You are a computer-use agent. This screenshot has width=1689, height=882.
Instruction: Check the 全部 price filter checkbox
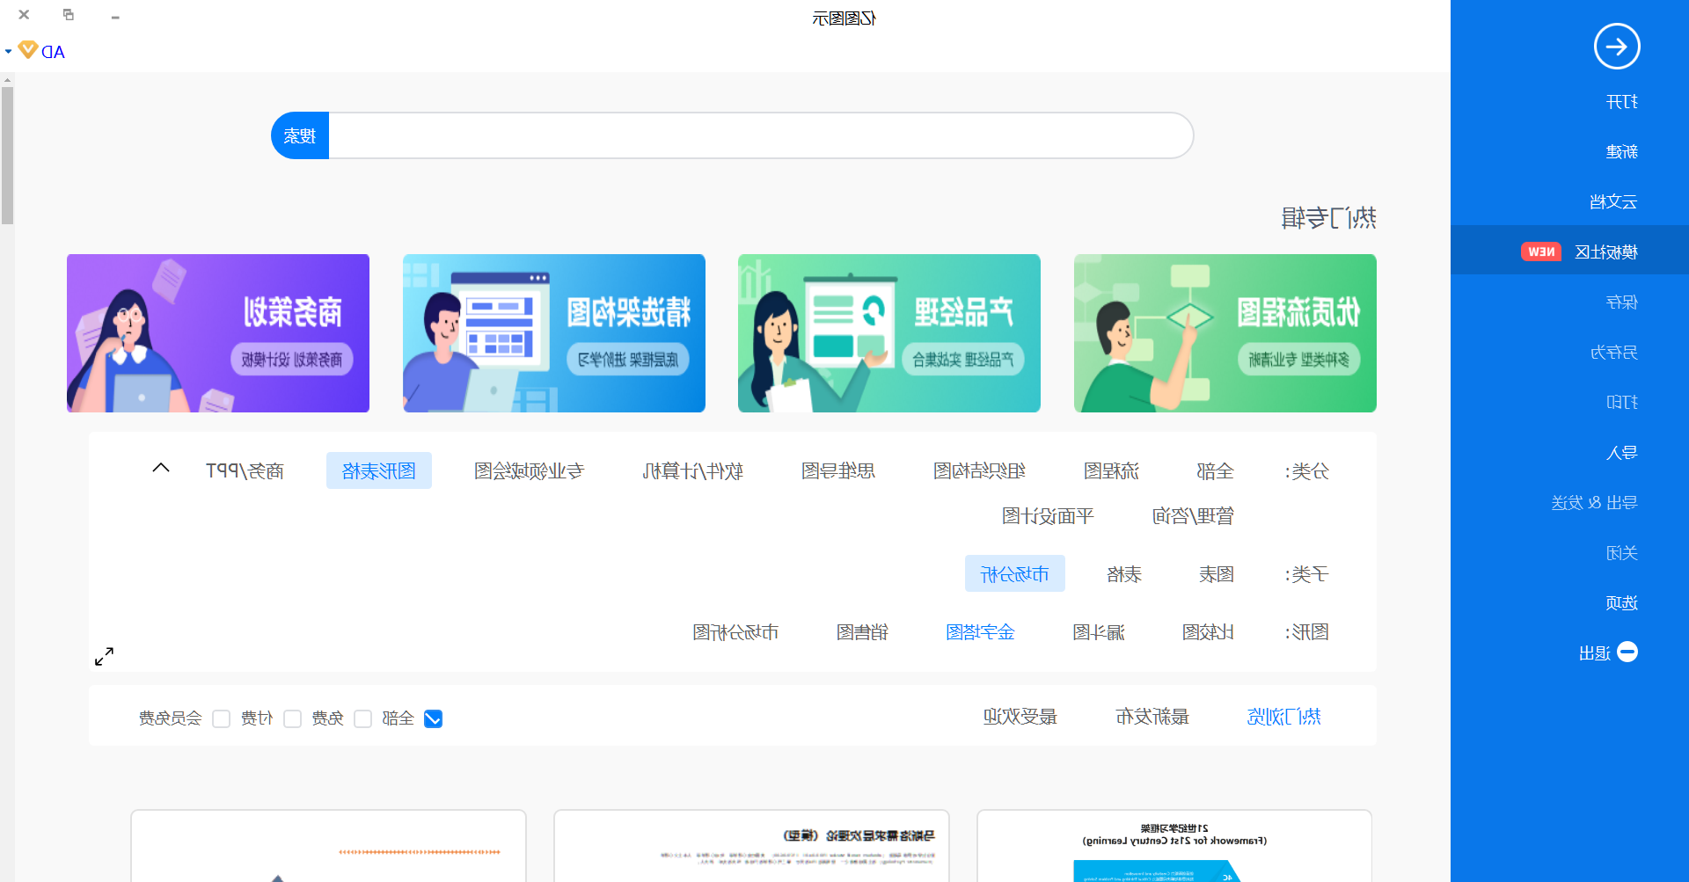click(433, 719)
